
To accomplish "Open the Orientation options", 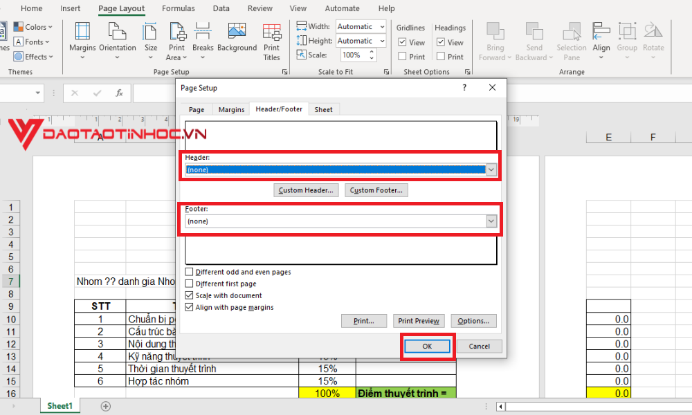I will (x=118, y=41).
